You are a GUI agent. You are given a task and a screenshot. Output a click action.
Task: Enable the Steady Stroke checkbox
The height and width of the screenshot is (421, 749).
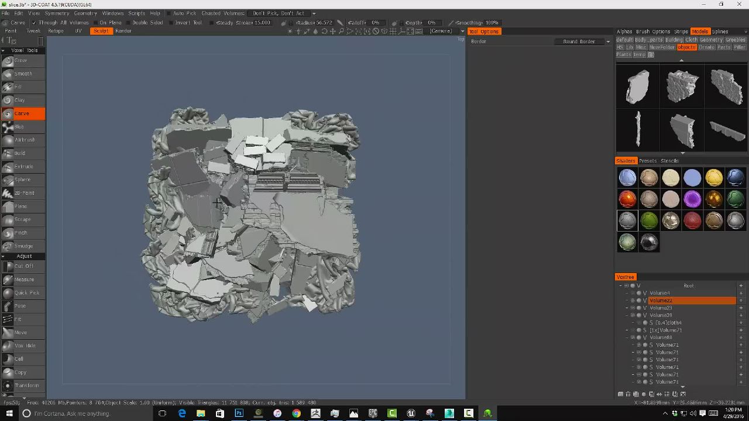pos(211,23)
